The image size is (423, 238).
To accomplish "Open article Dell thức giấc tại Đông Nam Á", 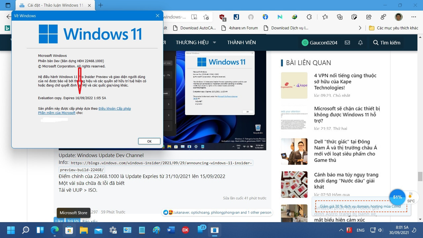I will 345,151.
